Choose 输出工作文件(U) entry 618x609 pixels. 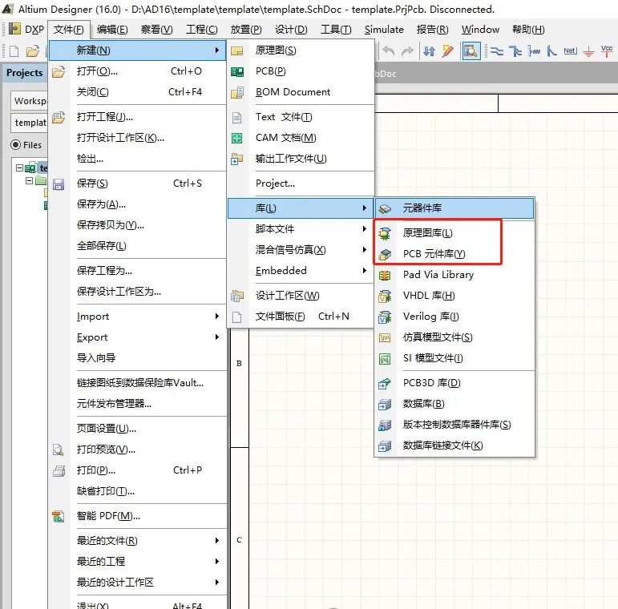coord(301,159)
